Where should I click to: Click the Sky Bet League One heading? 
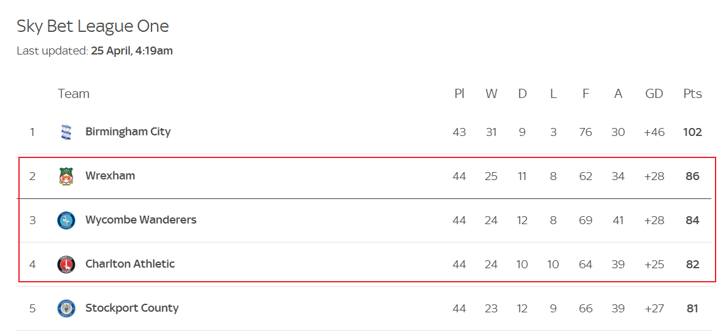click(93, 26)
